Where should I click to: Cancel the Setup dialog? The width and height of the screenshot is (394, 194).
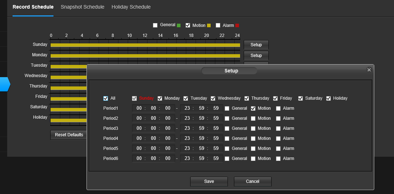click(253, 181)
